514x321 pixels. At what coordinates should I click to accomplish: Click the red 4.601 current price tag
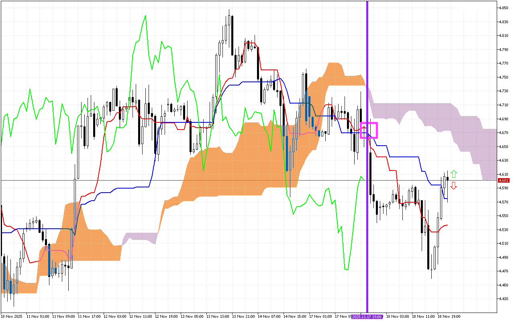click(504, 181)
